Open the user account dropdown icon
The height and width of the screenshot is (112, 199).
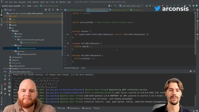tap(110, 6)
